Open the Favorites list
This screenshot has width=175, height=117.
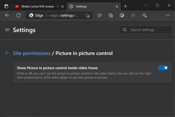click(x=99, y=15)
